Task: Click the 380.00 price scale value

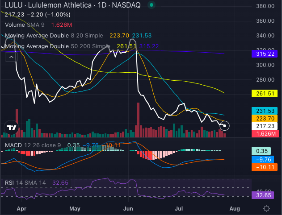Action: click(265, 6)
